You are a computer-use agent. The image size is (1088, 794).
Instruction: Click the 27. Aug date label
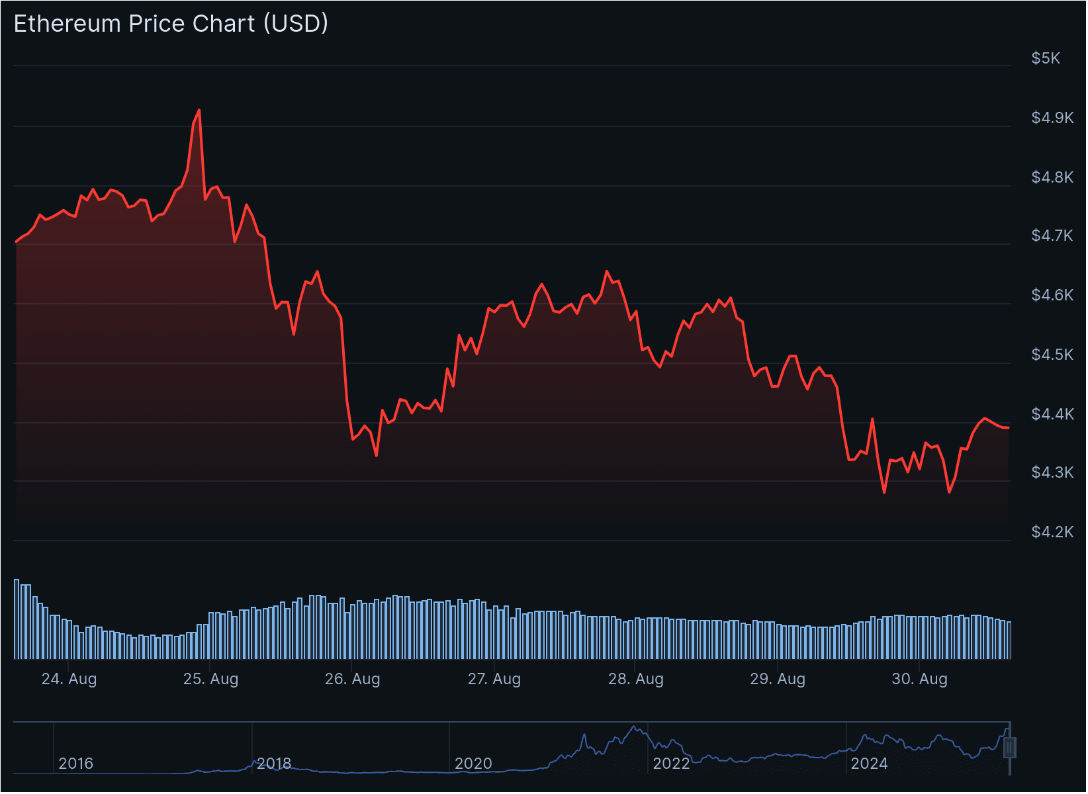tap(494, 679)
